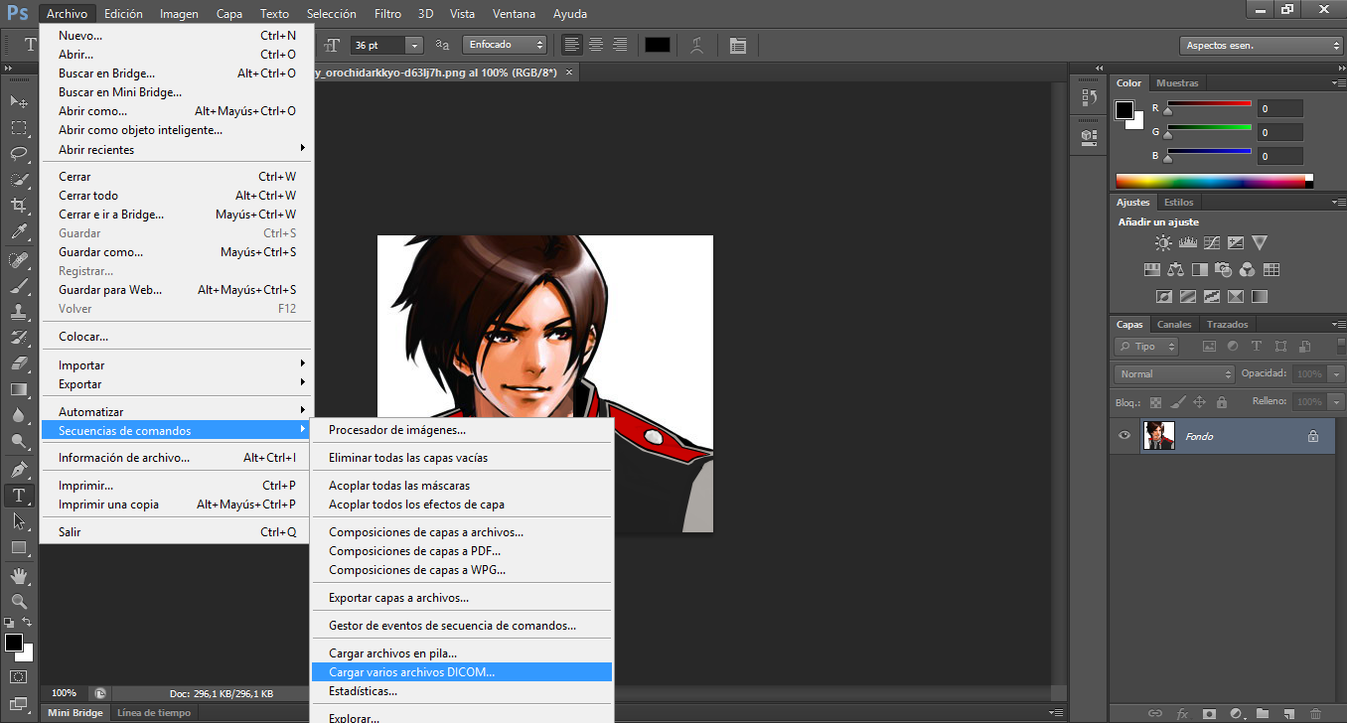
Task: Add a Brightness/Contrast adjustment
Action: [1163, 242]
